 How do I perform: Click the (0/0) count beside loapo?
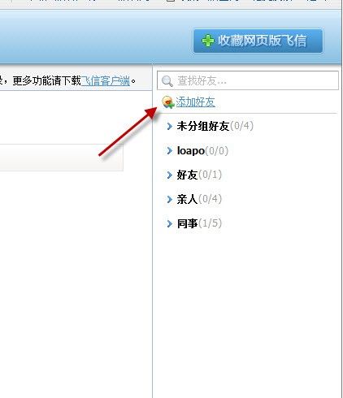217,150
